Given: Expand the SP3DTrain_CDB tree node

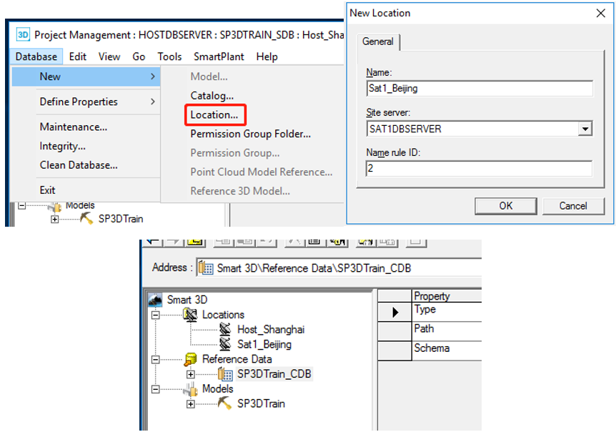Looking at the screenshot, I should [x=191, y=374].
